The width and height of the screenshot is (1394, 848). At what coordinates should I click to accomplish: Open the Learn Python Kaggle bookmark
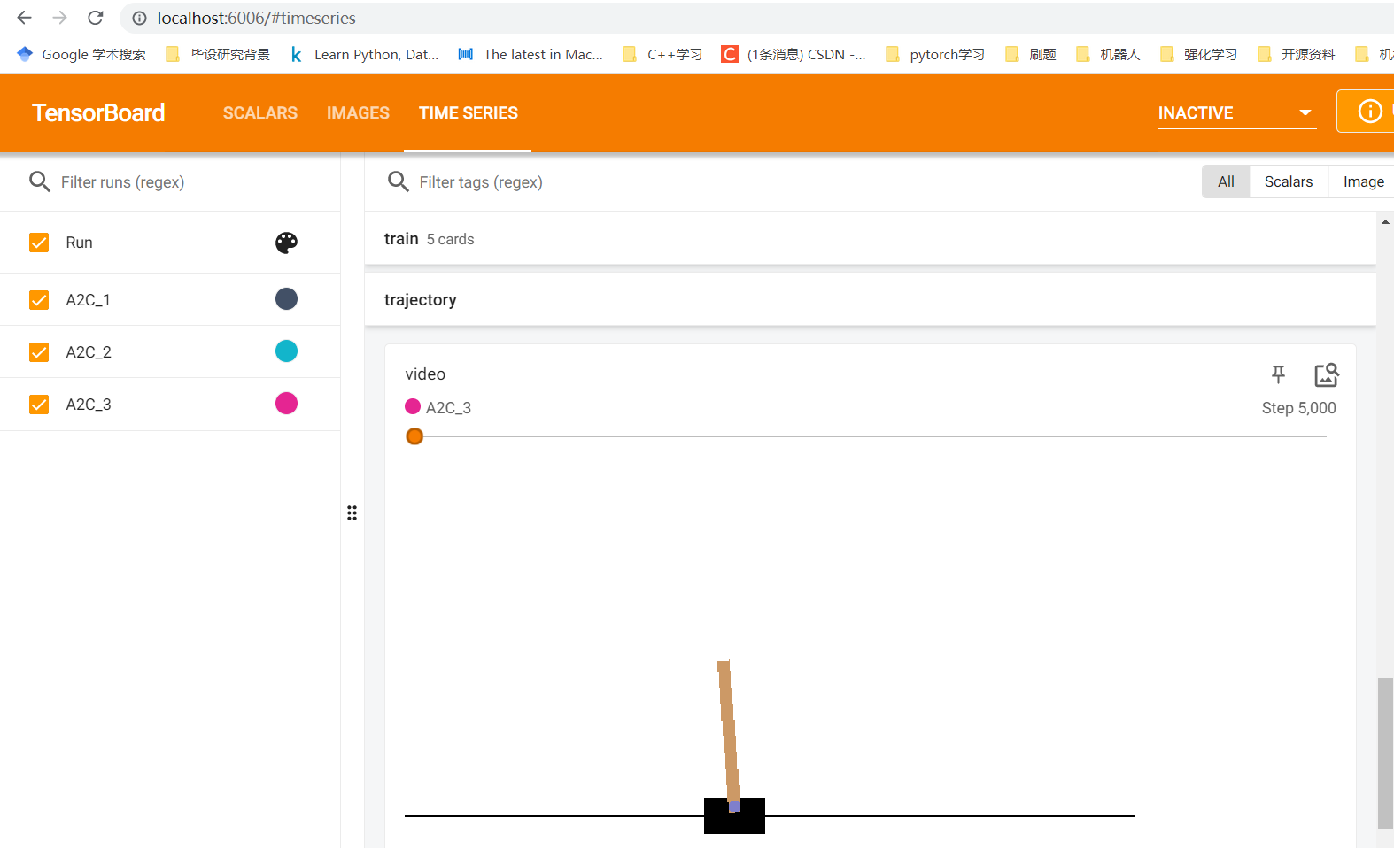pos(364,54)
